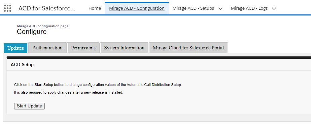This screenshot has height=139, width=311.
Task: Click the ACD for Salesforce app name
Action: [x=47, y=8]
